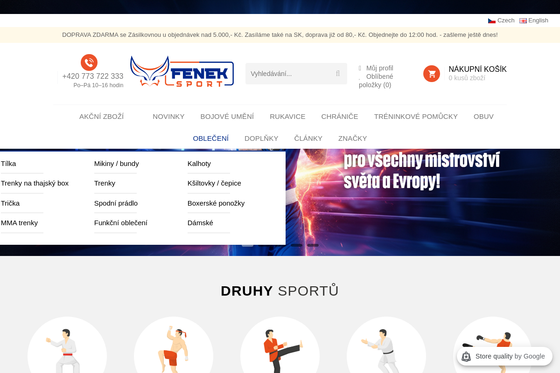Open the orange shopping cart icon

pyautogui.click(x=432, y=74)
